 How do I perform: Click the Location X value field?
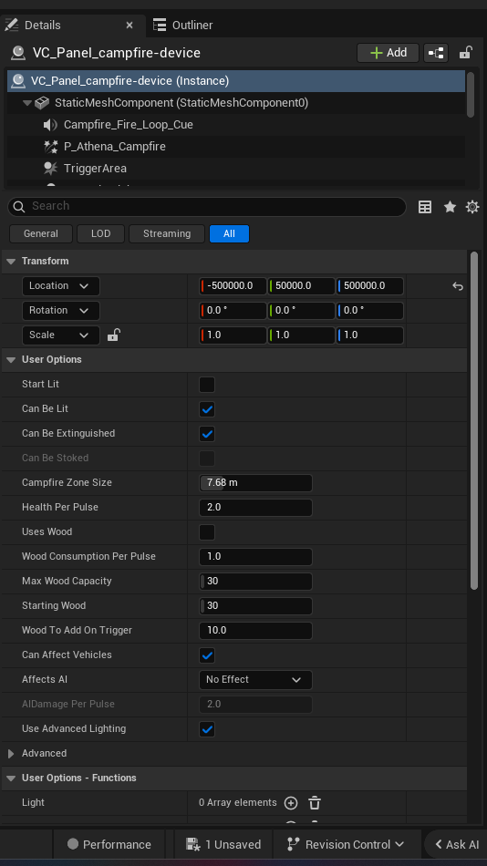coord(233,286)
